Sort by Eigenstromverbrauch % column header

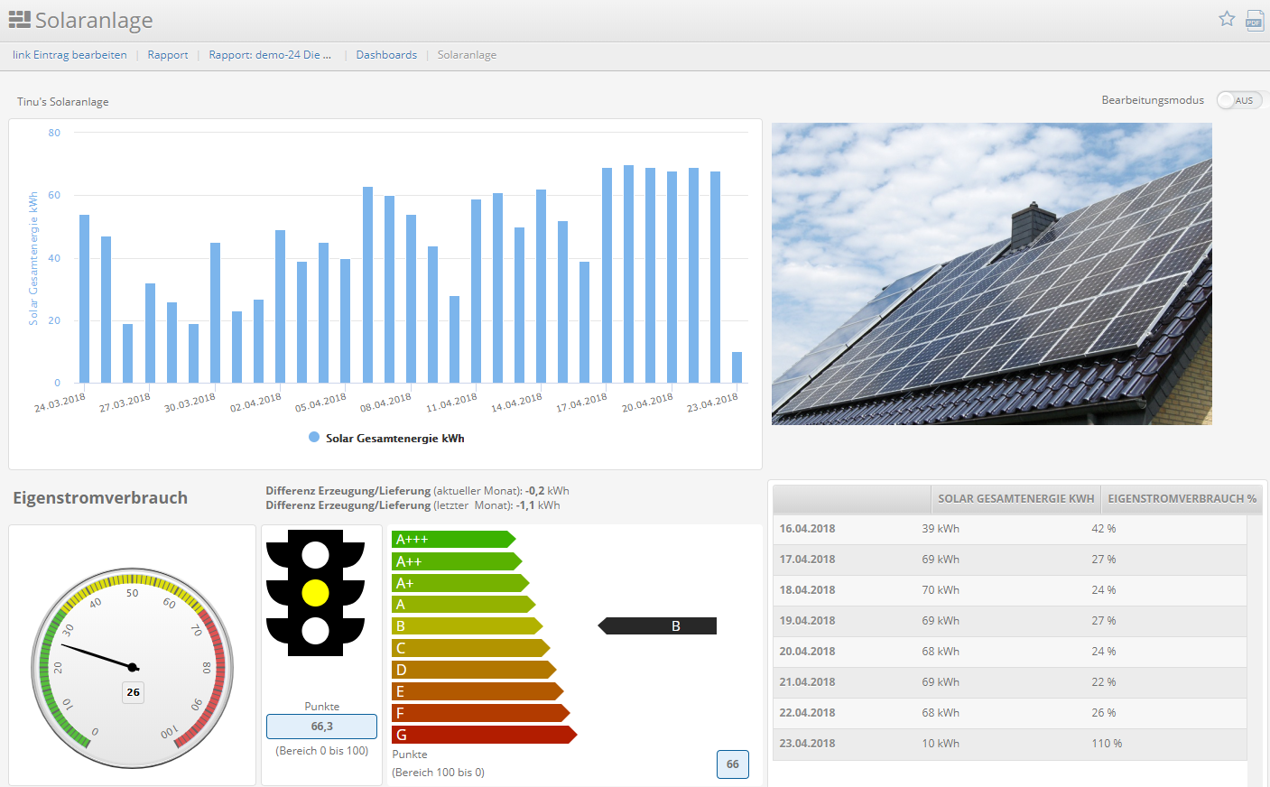coord(1181,499)
